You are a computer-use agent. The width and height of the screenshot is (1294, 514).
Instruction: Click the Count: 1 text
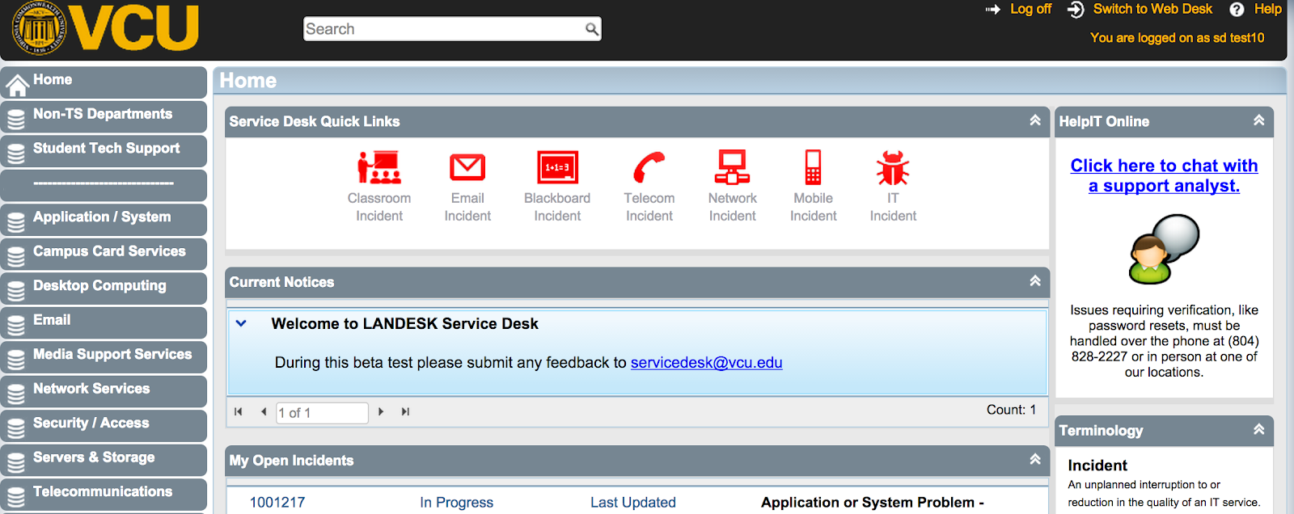pyautogui.click(x=1011, y=410)
